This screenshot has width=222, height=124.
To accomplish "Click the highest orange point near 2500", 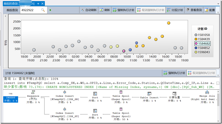I will point(169,23).
